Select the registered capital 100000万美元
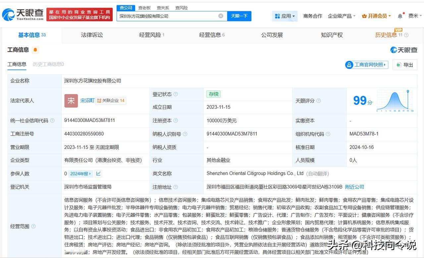The width and height of the screenshot is (424, 258). click(x=222, y=121)
